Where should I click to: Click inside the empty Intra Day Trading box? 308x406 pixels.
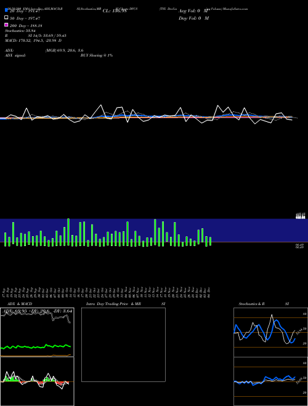click(x=123, y=344)
